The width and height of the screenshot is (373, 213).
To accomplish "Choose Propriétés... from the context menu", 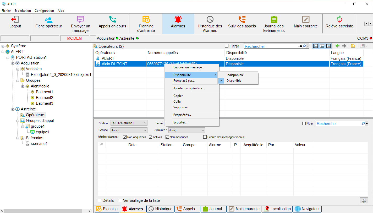I will click(x=182, y=115).
